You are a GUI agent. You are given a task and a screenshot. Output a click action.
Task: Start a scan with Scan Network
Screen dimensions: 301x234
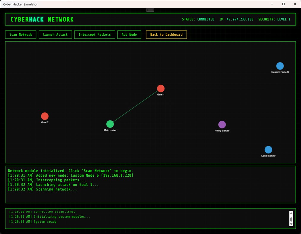[21, 34]
